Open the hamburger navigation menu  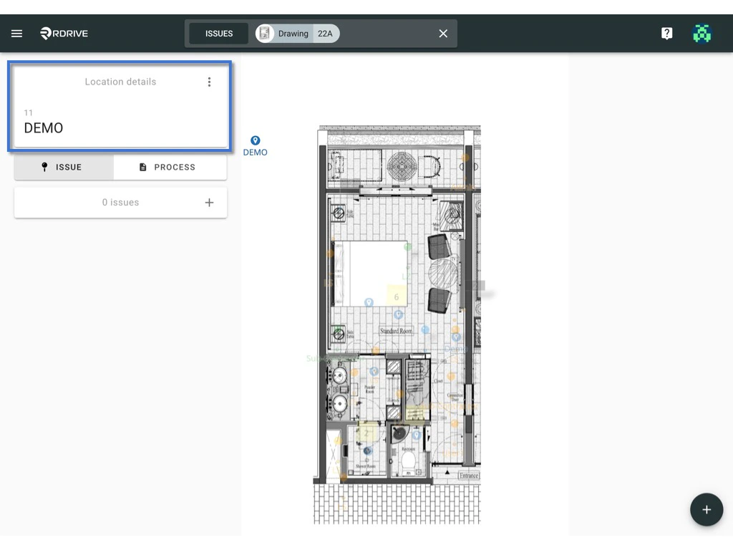(x=17, y=33)
